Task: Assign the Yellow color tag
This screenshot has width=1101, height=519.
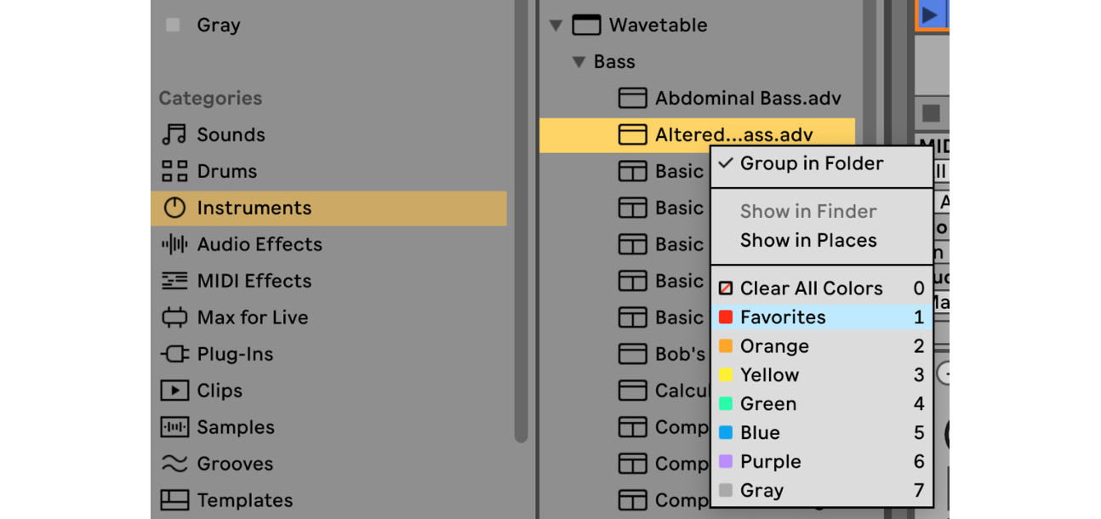Action: (822, 375)
